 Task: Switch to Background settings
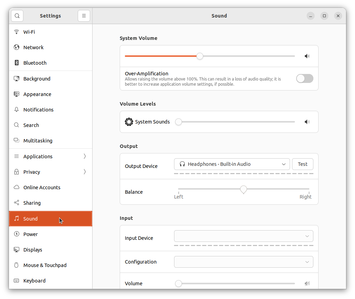(51, 78)
